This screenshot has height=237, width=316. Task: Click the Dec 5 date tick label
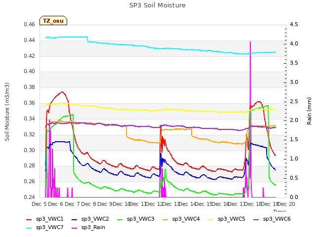click(x=39, y=204)
